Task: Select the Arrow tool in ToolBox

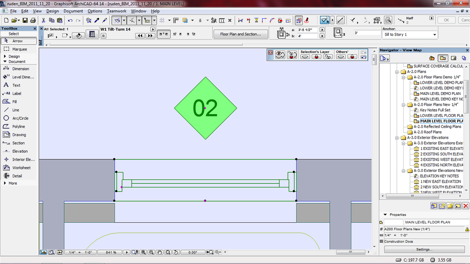Action: pyautogui.click(x=17, y=41)
